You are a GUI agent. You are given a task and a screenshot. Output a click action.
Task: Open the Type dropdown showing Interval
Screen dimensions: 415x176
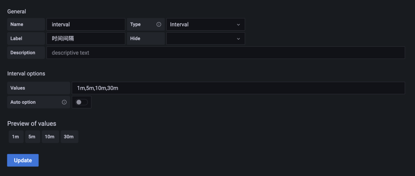coord(205,25)
